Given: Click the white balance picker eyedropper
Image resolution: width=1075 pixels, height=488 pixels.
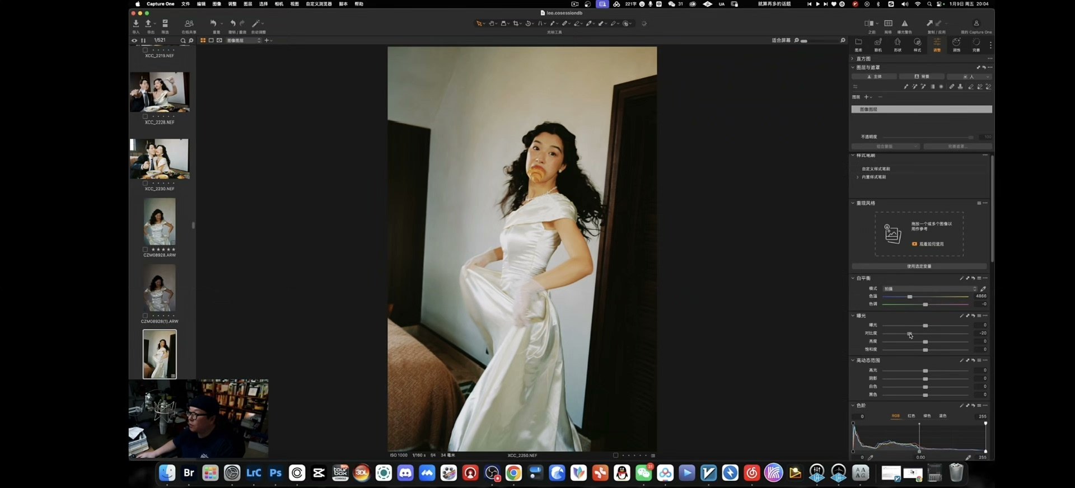Looking at the screenshot, I should (x=983, y=289).
